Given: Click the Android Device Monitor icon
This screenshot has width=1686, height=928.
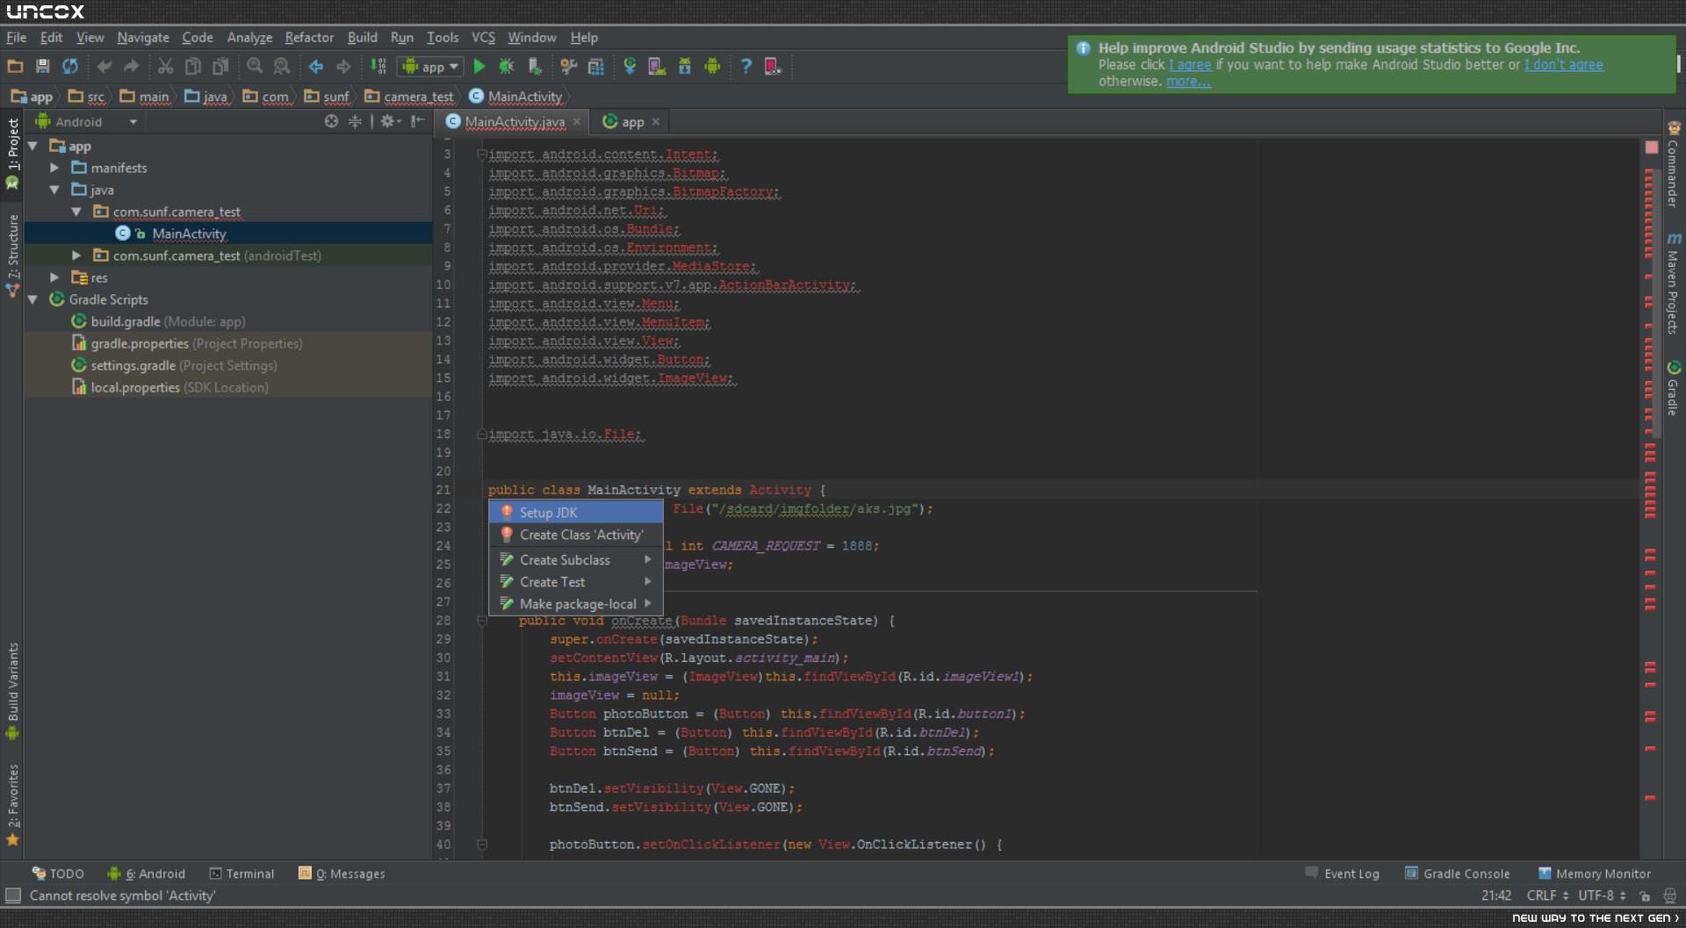Looking at the screenshot, I should (712, 66).
